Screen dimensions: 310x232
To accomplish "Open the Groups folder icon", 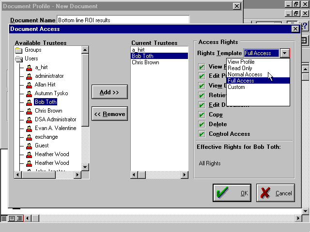I will pos(19,50).
